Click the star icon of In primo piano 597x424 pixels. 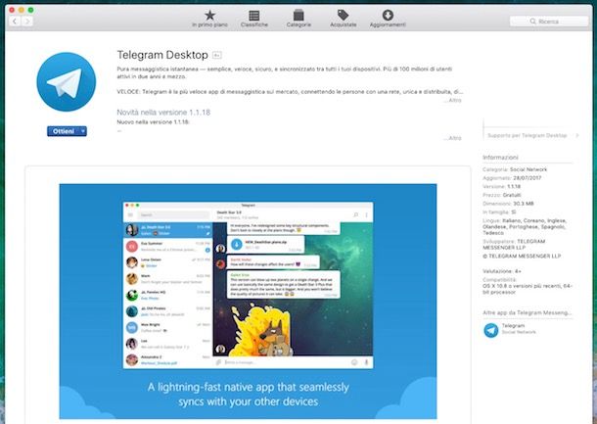coord(209,16)
